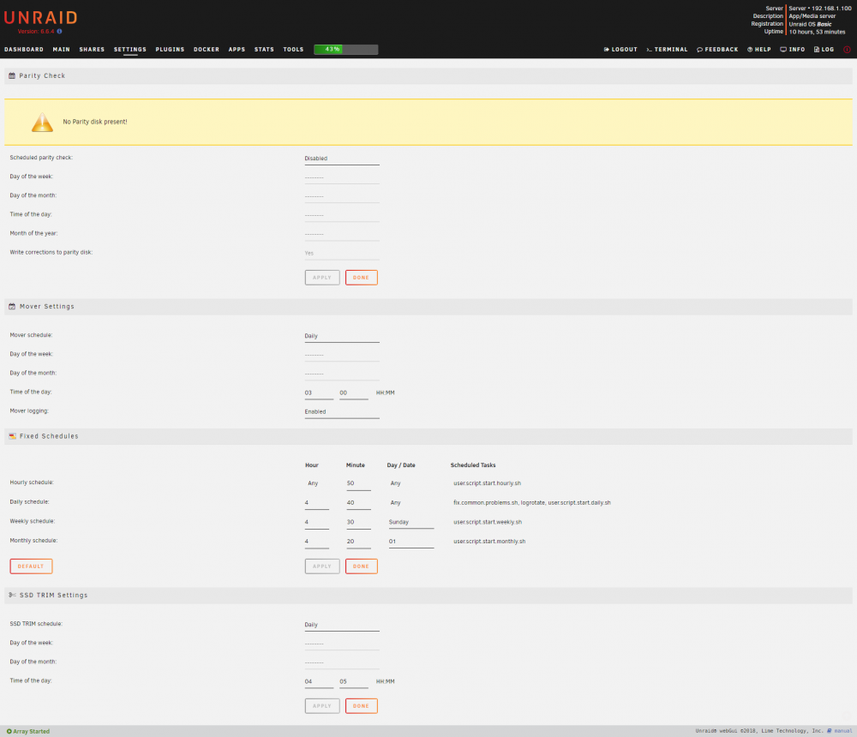Open Scheduled parity check dropdown
The height and width of the screenshot is (737, 857).
(x=342, y=159)
